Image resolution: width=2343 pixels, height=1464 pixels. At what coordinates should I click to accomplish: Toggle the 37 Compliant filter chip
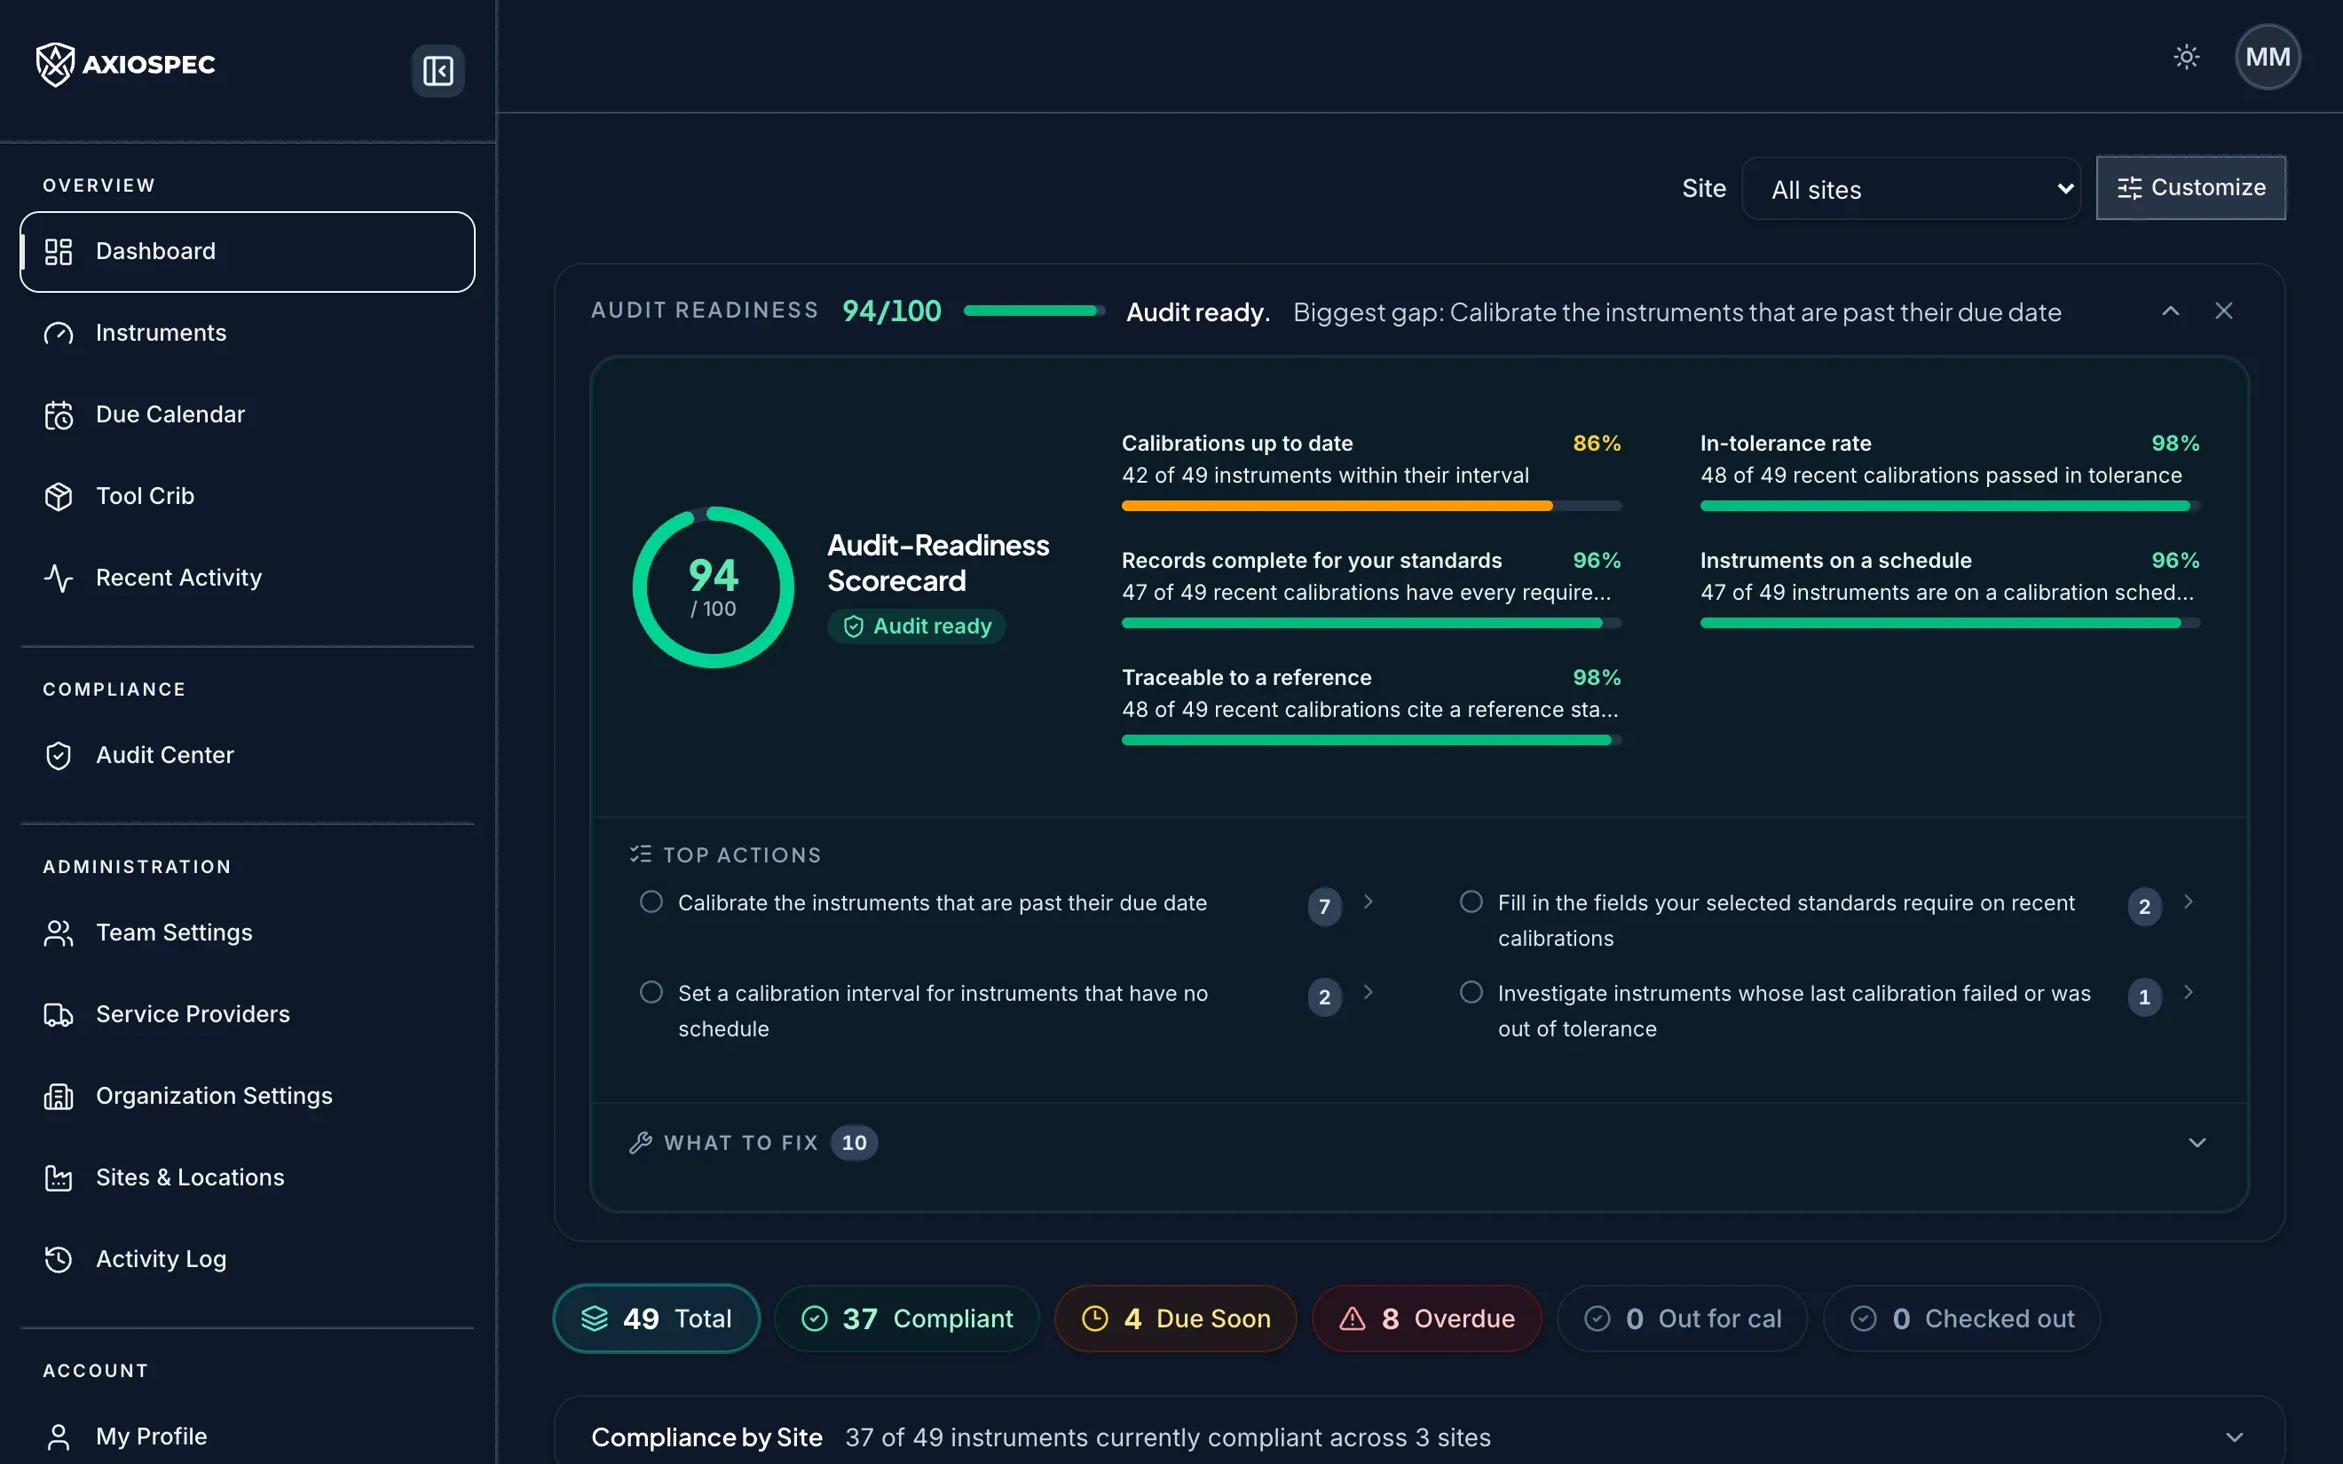[906, 1318]
